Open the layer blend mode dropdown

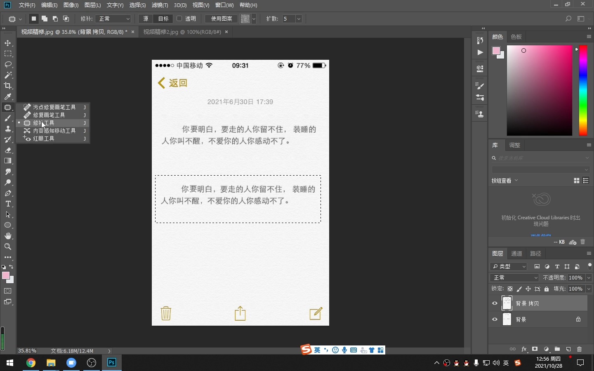click(515, 278)
